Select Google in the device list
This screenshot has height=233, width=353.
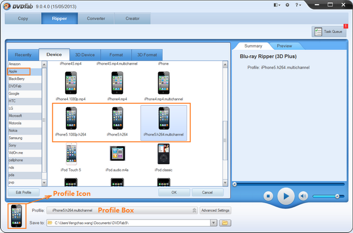pyautogui.click(x=25, y=94)
